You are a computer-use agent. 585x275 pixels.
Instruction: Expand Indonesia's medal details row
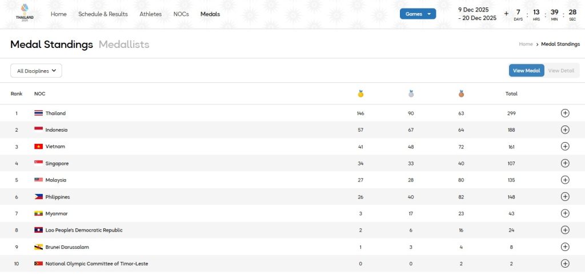[565, 130]
